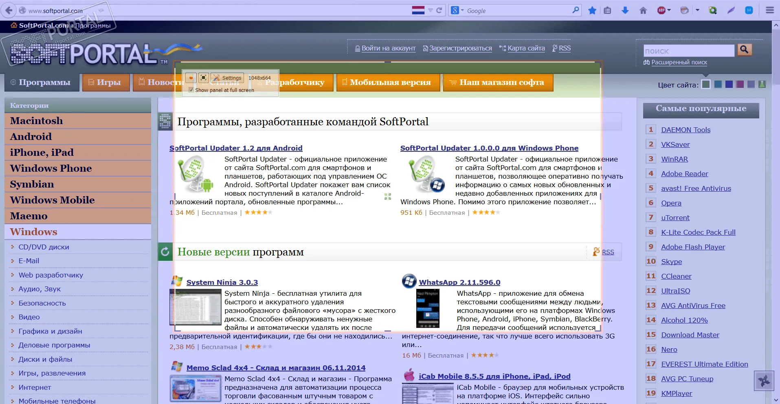
Task: Click the orange record button in capture panel
Action: 191,78
